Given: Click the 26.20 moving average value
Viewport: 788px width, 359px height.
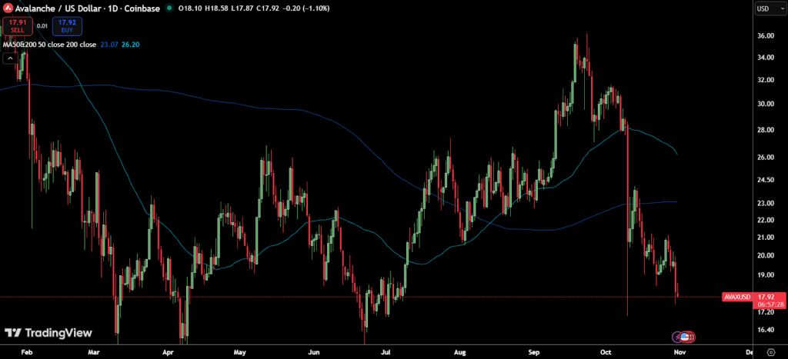Looking at the screenshot, I should click(x=130, y=45).
